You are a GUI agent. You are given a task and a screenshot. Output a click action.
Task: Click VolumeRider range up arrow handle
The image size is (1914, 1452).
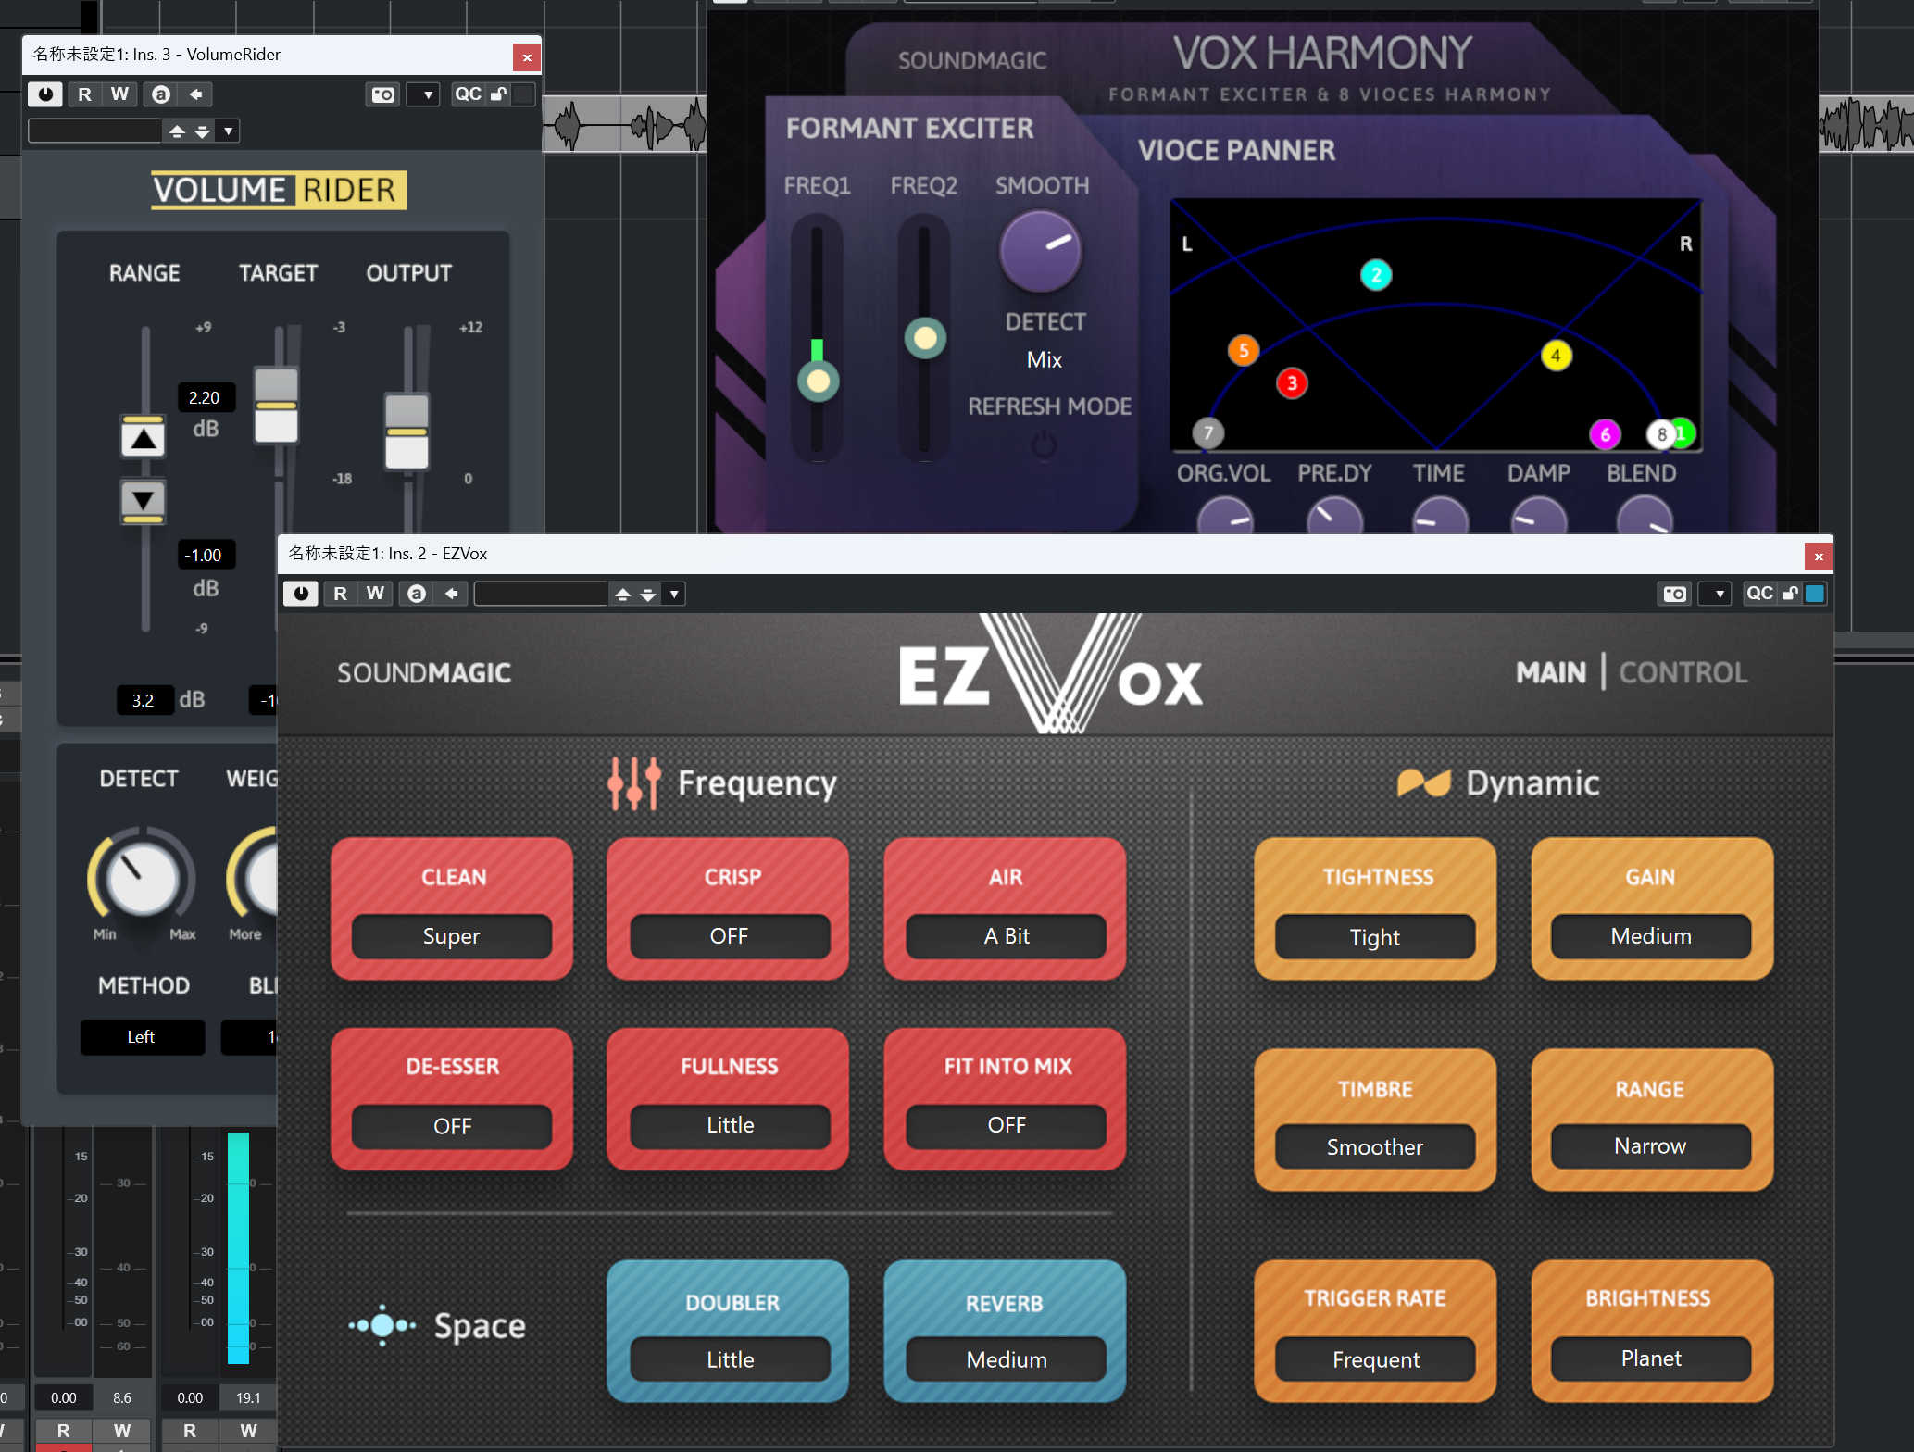(144, 438)
